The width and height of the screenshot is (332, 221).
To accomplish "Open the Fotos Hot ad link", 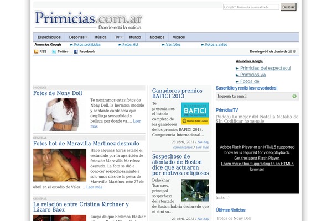I will [x=128, y=44].
